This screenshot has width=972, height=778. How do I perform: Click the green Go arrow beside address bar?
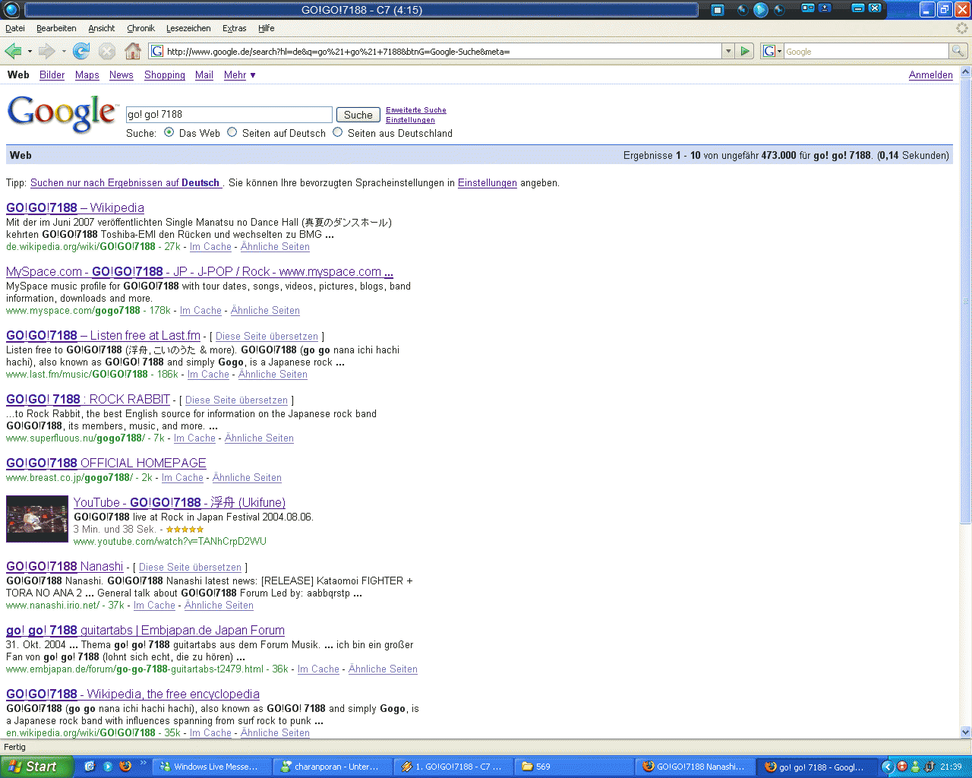(x=745, y=51)
